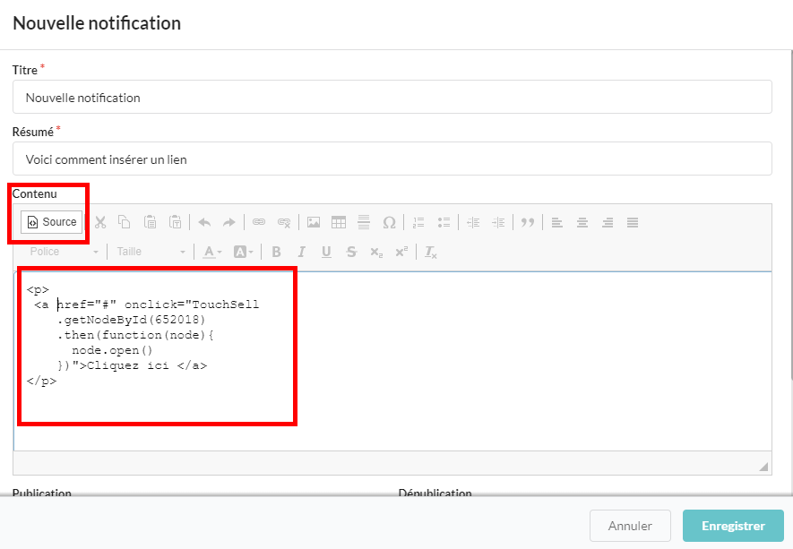Click the Cut scissors icon
This screenshot has width=793, height=549.
[x=100, y=222]
